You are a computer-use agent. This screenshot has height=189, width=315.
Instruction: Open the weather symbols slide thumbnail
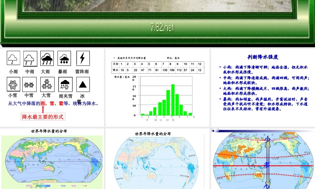point(52,88)
